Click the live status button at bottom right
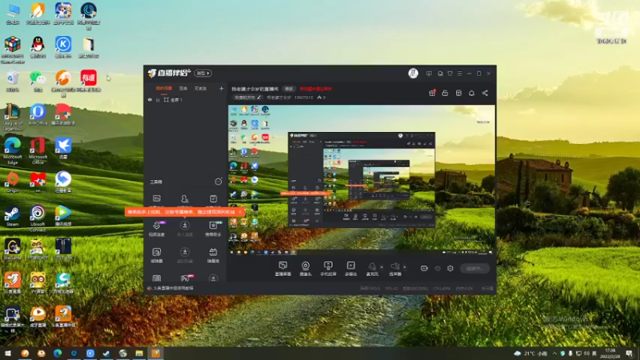The image size is (640, 360). click(x=474, y=268)
